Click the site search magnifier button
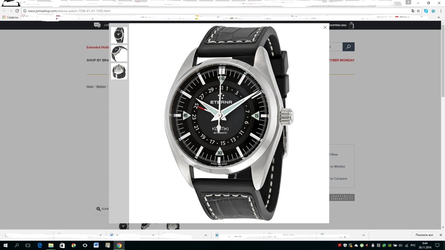This screenshot has height=250, width=445. pos(348,47)
